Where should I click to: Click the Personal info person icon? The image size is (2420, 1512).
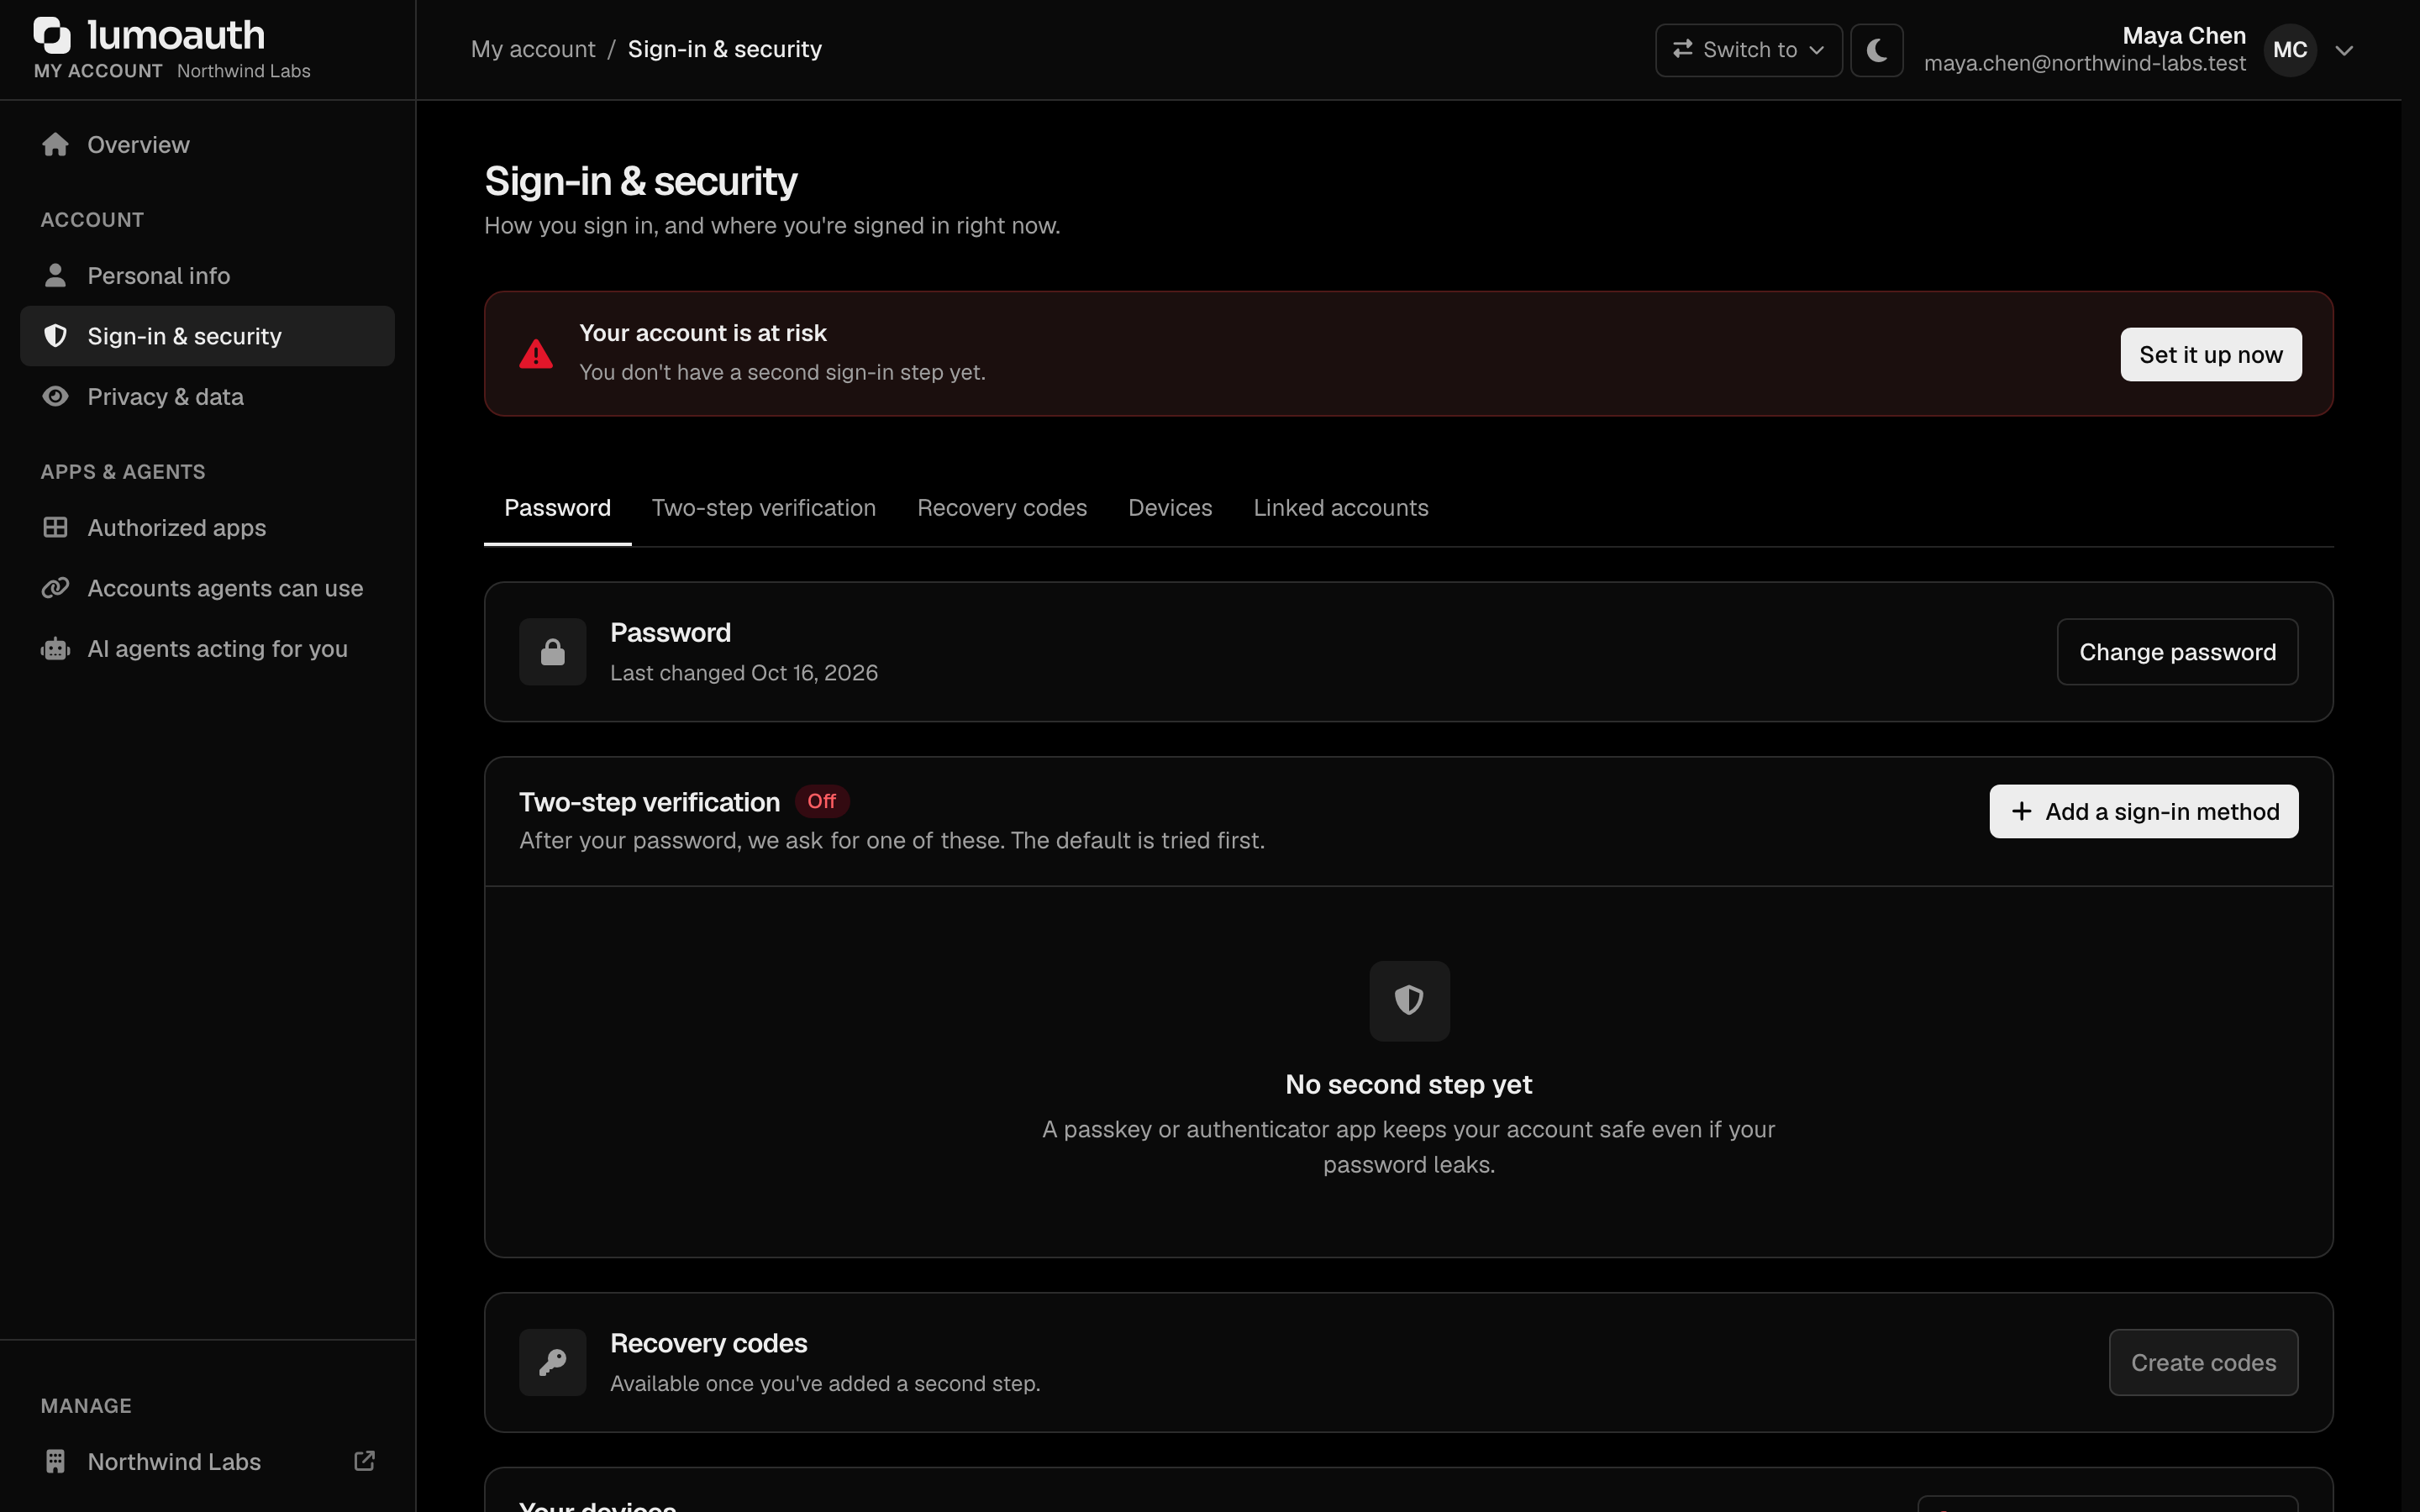tap(55, 275)
